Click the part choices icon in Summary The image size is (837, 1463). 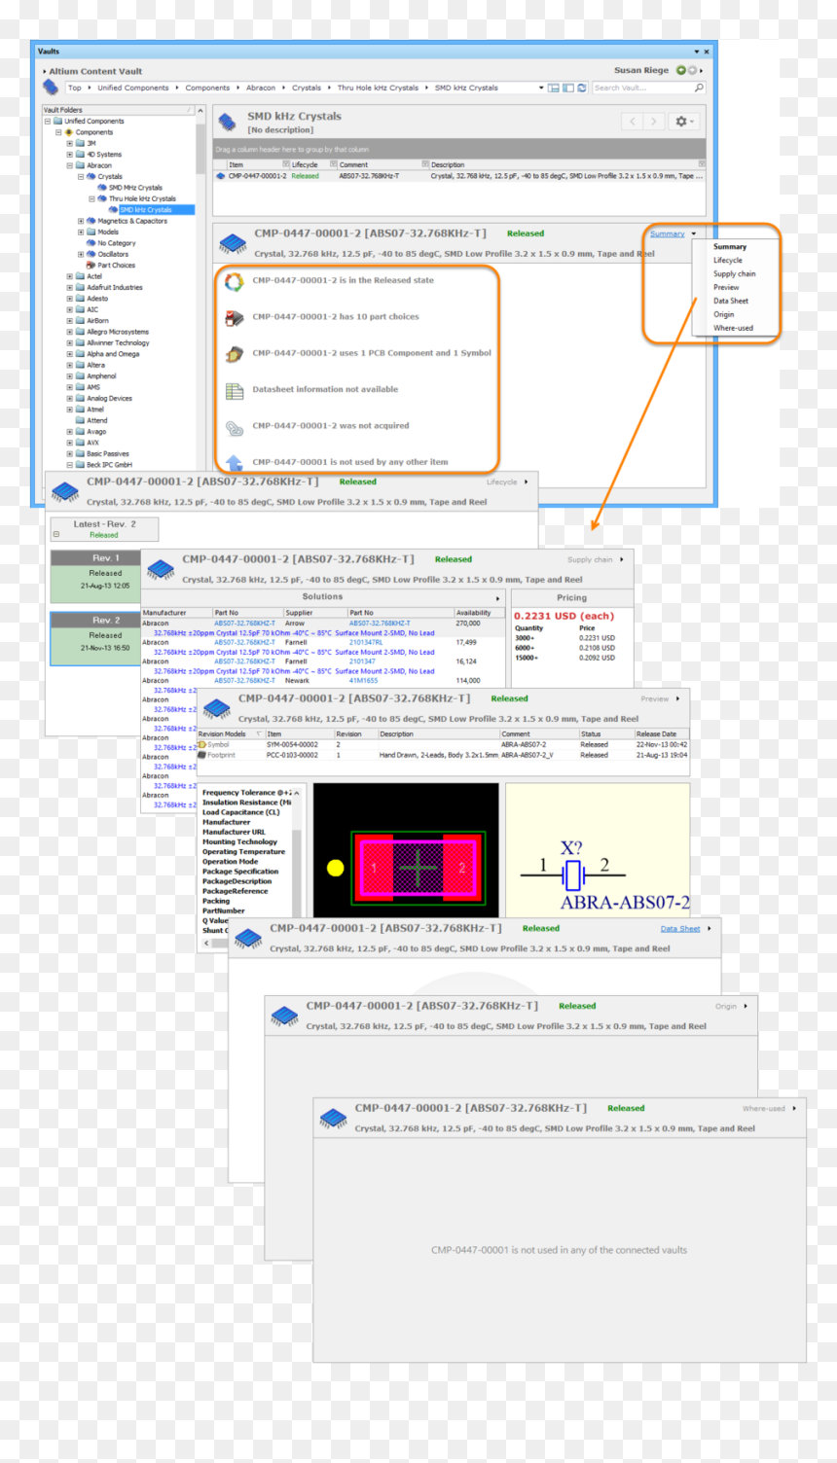(234, 317)
